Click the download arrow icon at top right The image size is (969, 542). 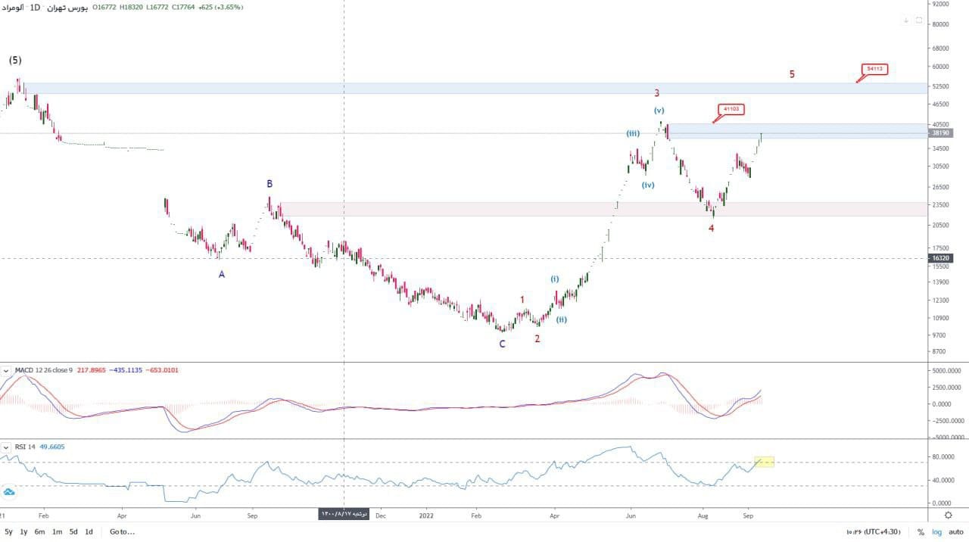point(906,20)
